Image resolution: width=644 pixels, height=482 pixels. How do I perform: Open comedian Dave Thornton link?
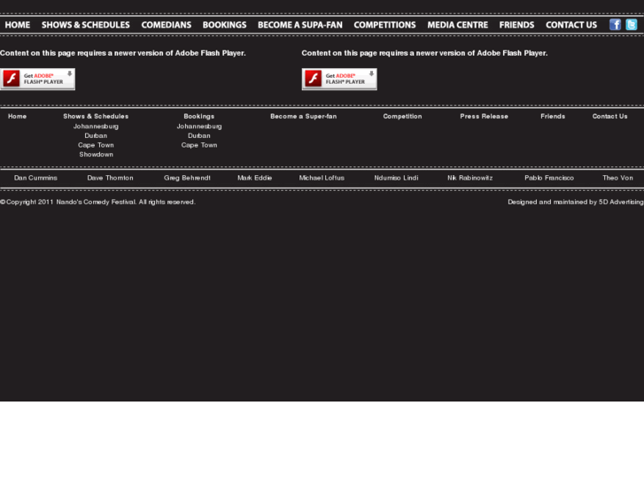110,178
